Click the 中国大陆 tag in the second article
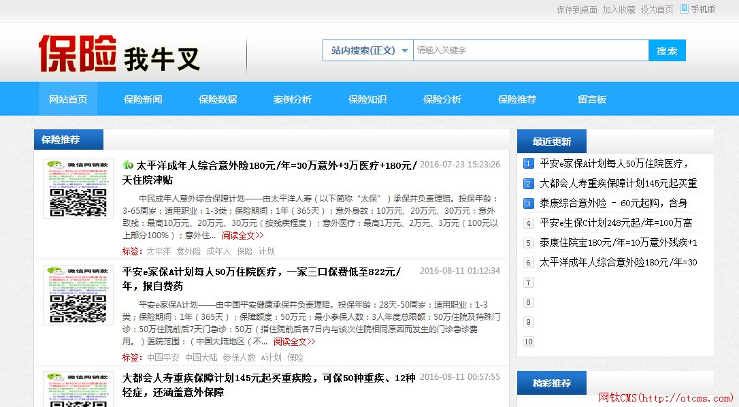This screenshot has height=407, width=739. [x=201, y=357]
